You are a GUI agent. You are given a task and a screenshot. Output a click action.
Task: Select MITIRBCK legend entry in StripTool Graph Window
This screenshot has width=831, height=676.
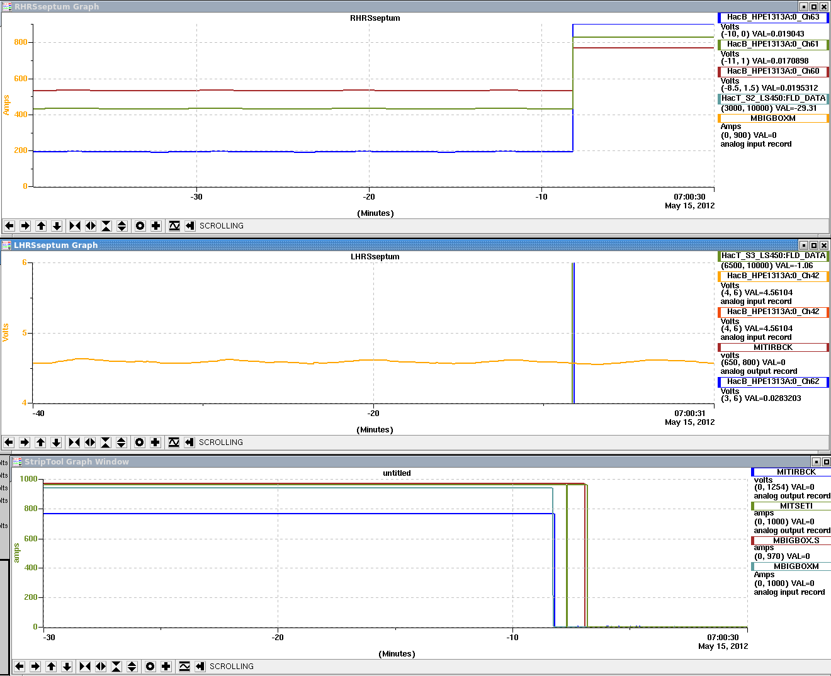click(x=791, y=472)
